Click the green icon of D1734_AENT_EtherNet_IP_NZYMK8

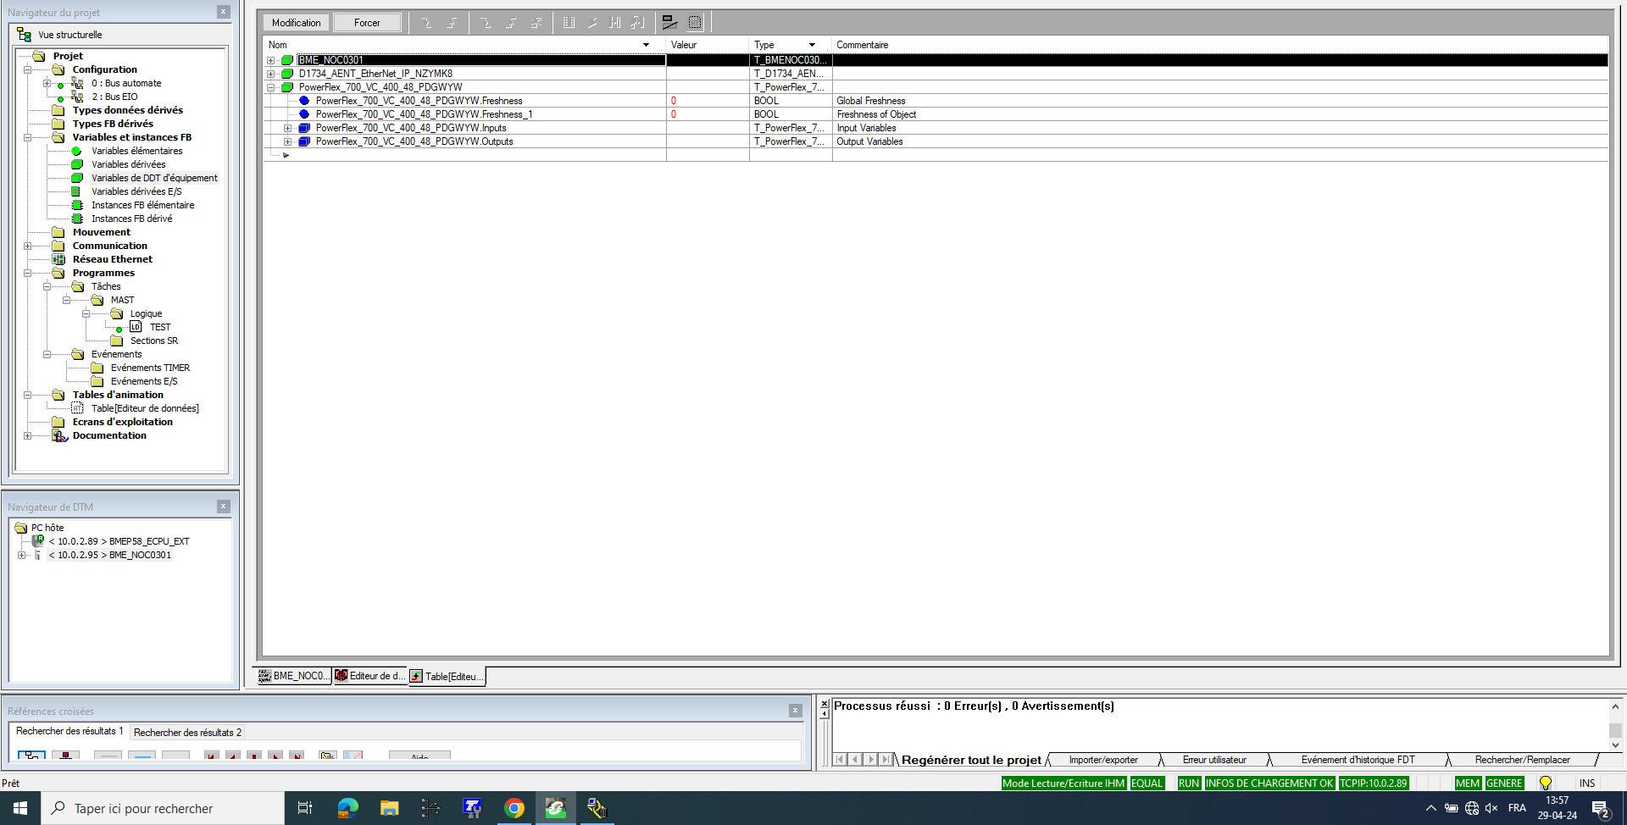point(287,74)
